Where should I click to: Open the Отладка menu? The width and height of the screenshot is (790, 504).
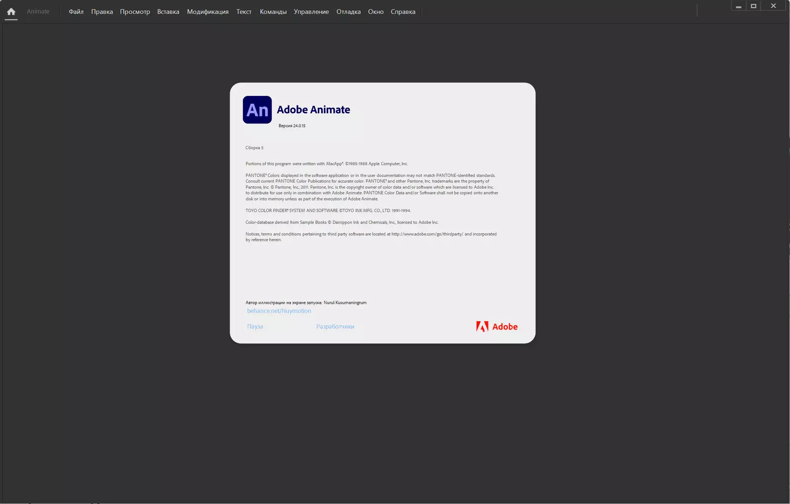348,12
